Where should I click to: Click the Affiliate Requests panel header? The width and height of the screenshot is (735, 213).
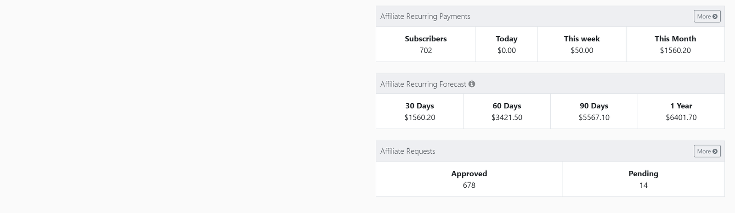(x=550, y=151)
